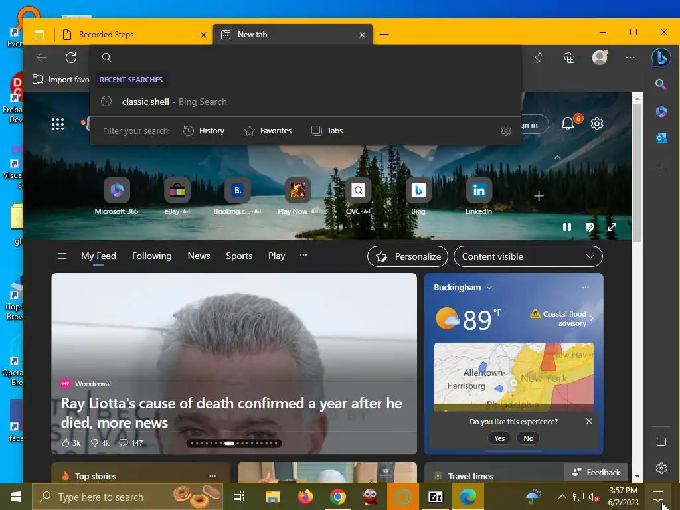
Task: Select classic shell recent search
Action: 305,102
